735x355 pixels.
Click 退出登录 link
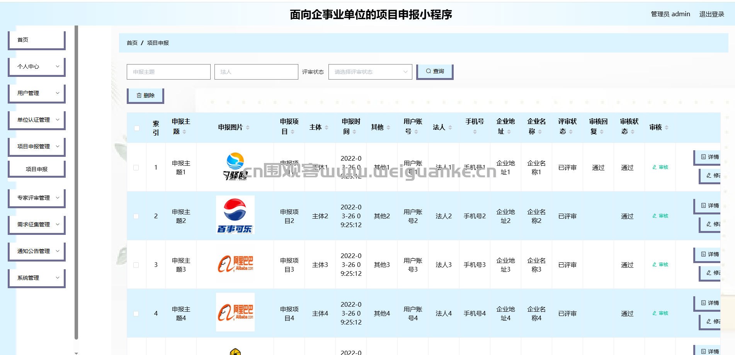tap(711, 14)
